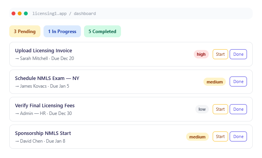Mark Upload Licensing Invoice as Done
This screenshot has height=158, width=262.
coord(238,54)
